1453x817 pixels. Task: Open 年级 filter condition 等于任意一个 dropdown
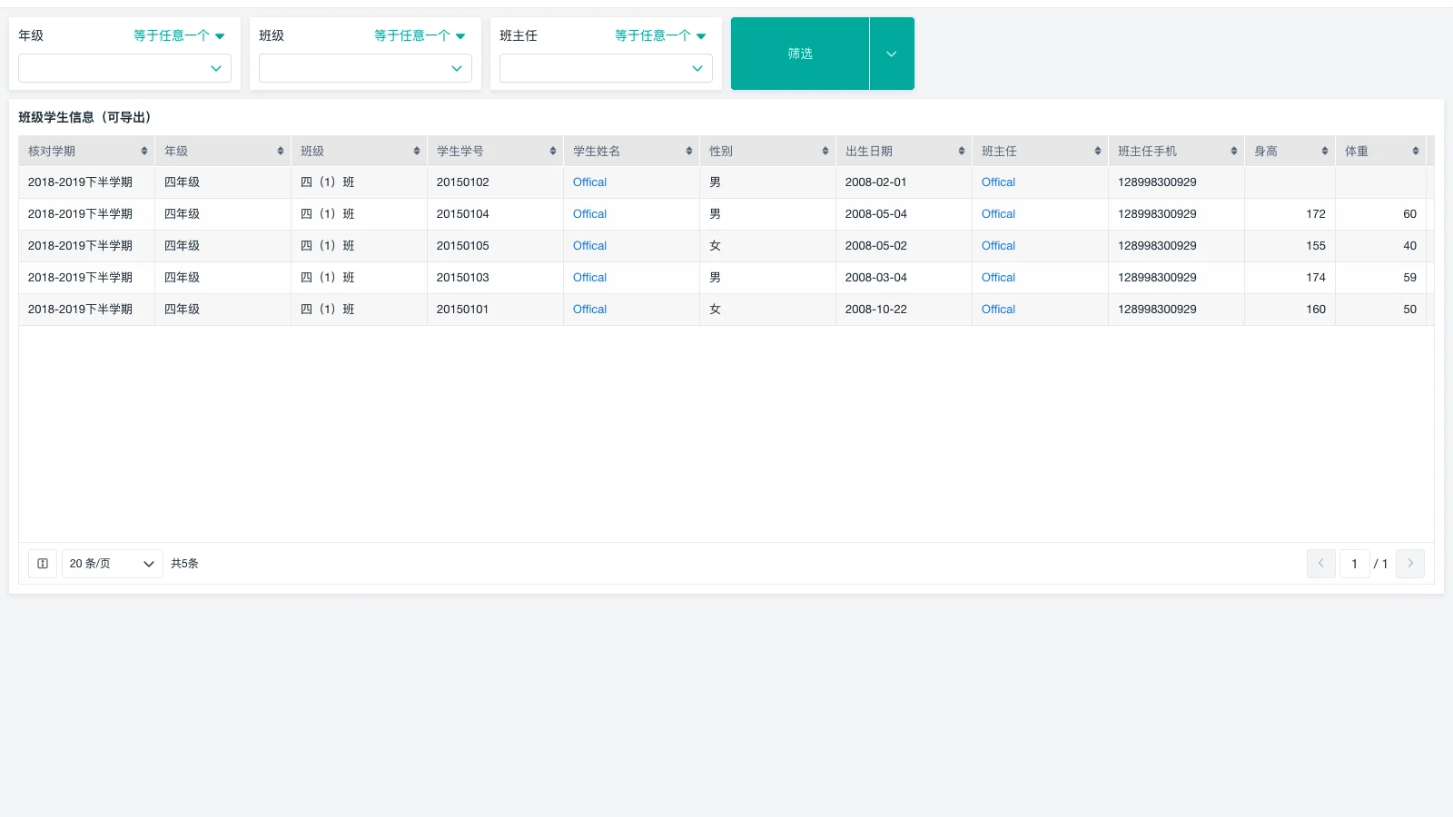179,35
